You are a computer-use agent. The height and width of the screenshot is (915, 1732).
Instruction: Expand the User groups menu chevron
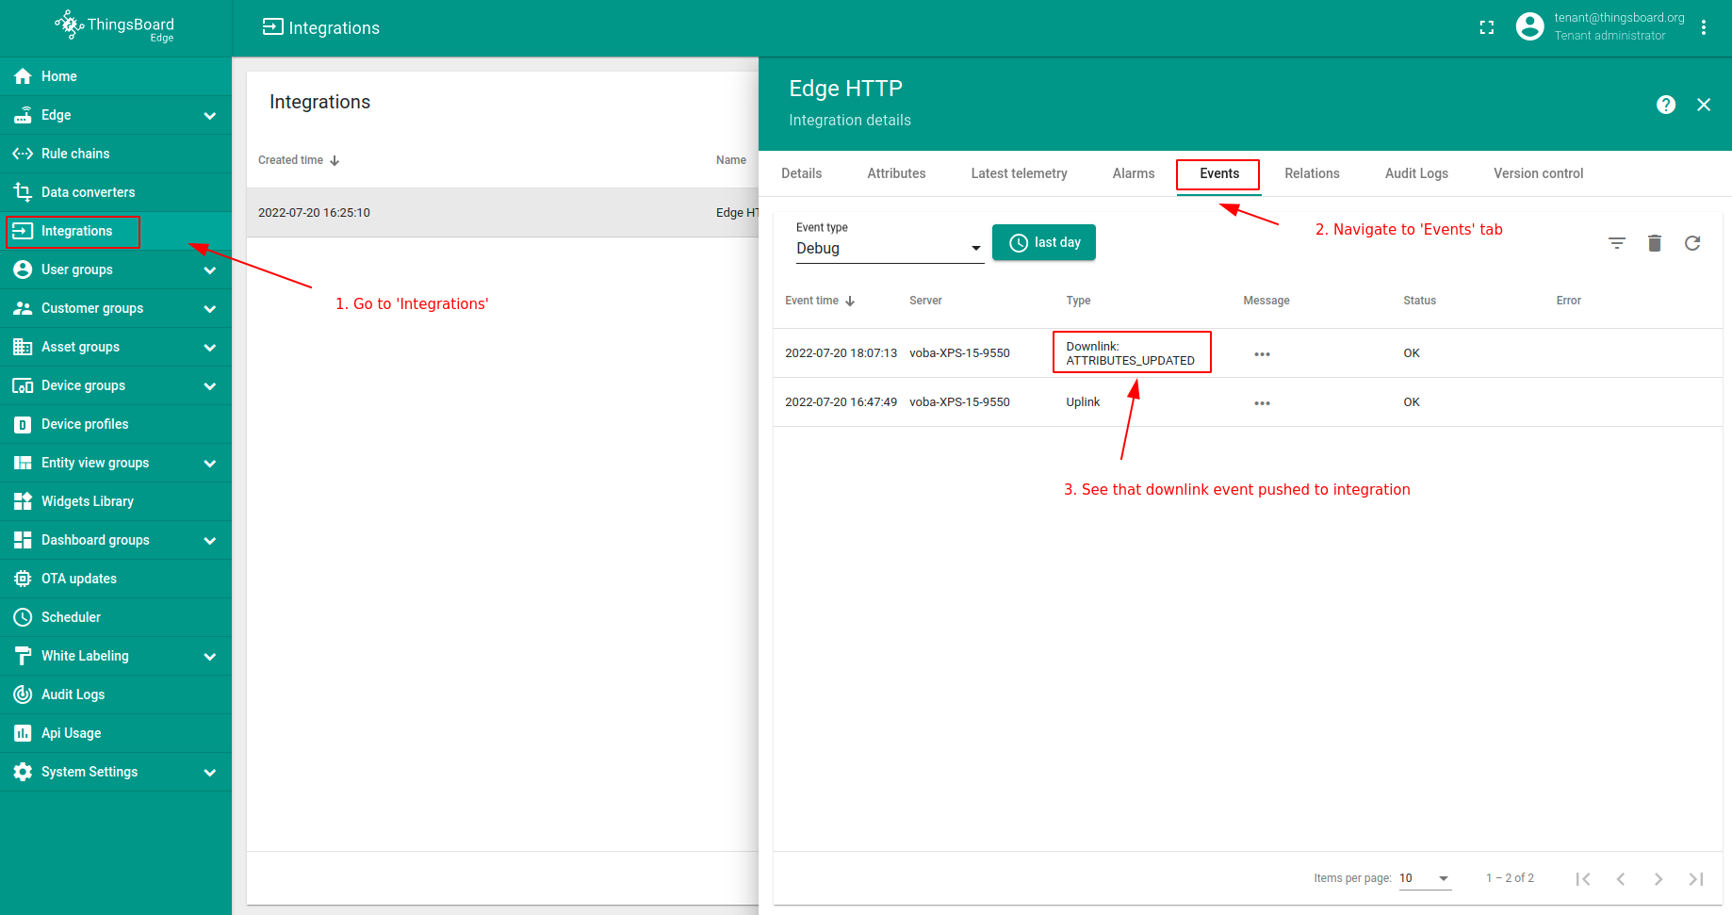[210, 270]
